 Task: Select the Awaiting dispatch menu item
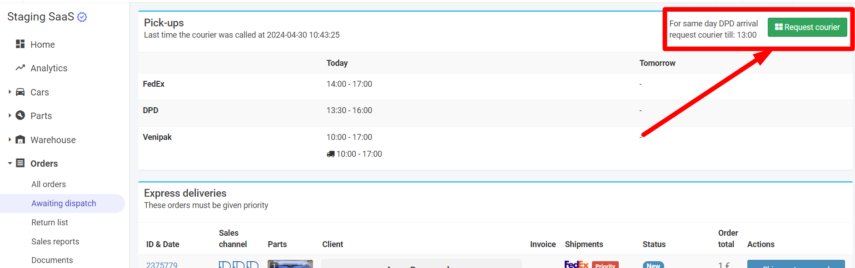[x=64, y=203]
